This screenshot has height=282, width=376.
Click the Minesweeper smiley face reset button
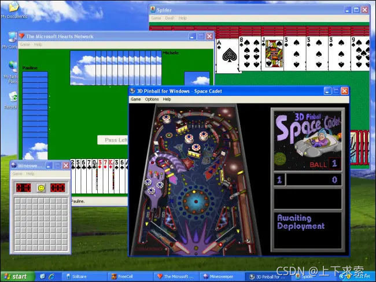[x=41, y=188]
